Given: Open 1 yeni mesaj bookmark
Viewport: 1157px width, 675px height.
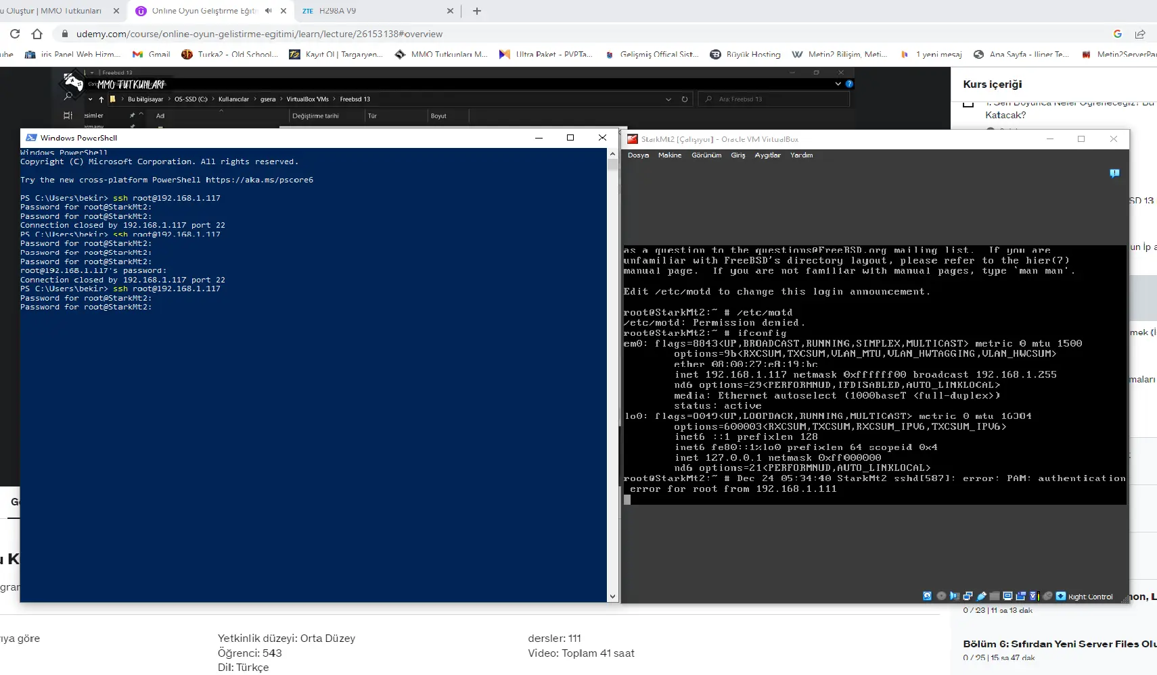Looking at the screenshot, I should (931, 54).
